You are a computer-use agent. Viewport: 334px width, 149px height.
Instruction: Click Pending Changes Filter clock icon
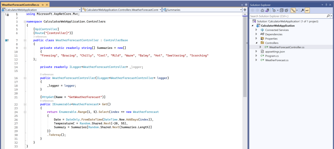tap(274, 10)
